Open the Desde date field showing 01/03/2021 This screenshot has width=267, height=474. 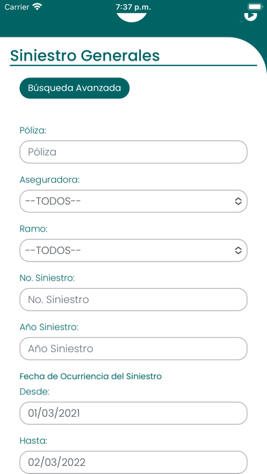(x=133, y=413)
